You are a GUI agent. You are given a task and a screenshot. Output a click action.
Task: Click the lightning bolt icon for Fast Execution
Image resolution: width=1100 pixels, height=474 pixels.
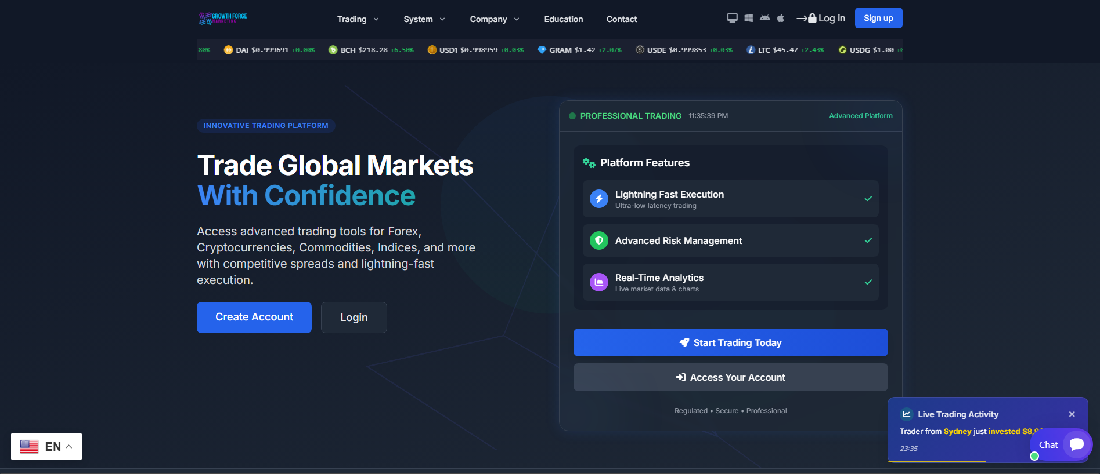tap(599, 199)
